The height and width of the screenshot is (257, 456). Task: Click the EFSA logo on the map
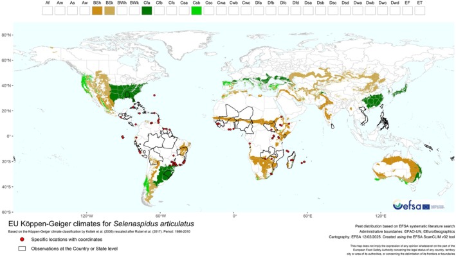click(x=407, y=206)
